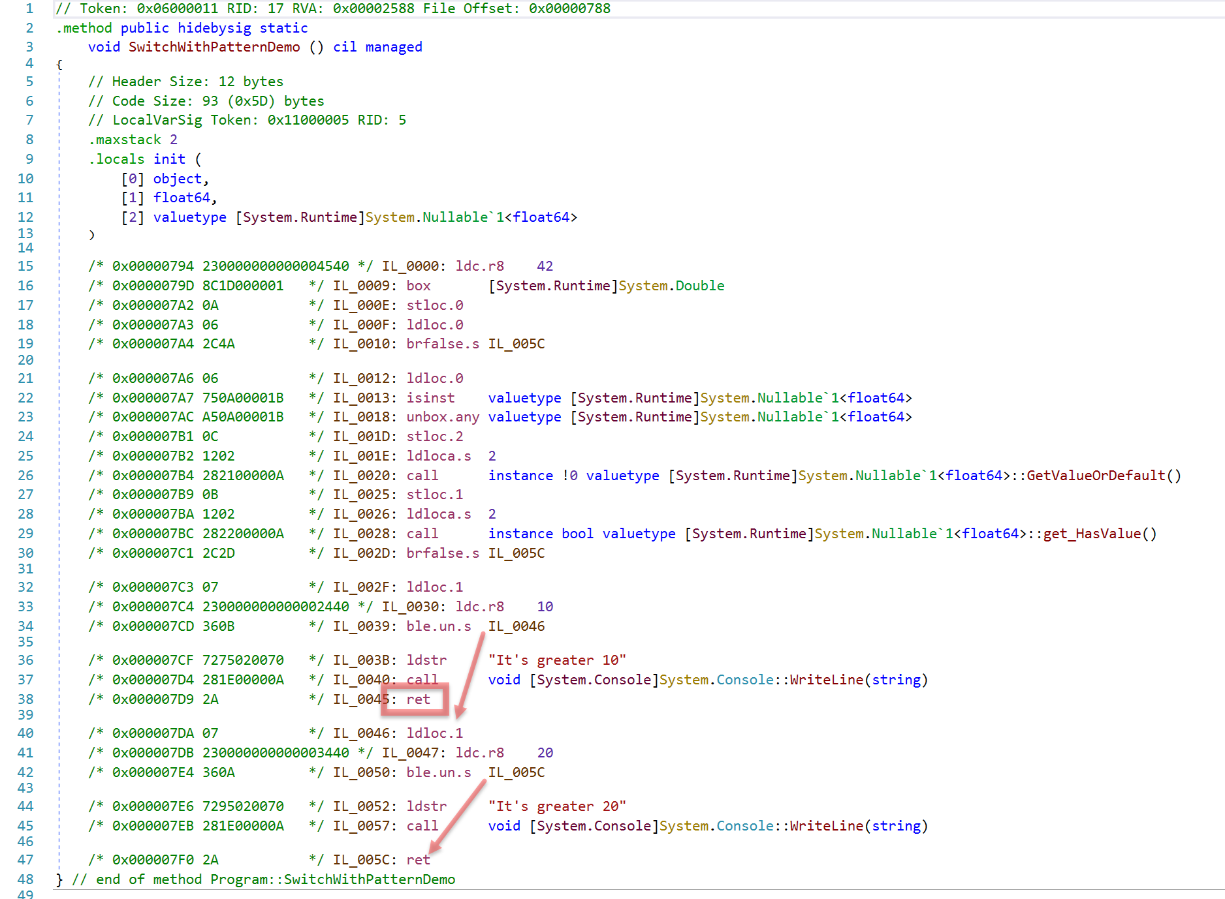
Task: Click the "It's greater 20" string literal
Action: [556, 806]
